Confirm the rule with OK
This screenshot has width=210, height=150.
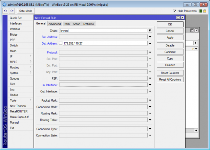point(170,24)
